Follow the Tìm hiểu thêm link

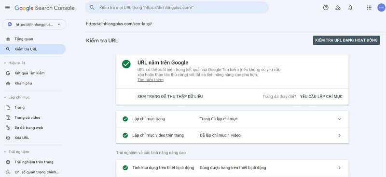(151, 80)
